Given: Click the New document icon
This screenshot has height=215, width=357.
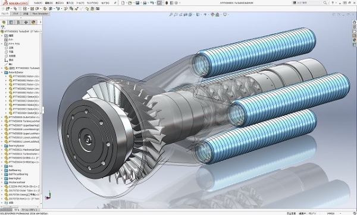Looking at the screenshot, I should [x=123, y=3].
